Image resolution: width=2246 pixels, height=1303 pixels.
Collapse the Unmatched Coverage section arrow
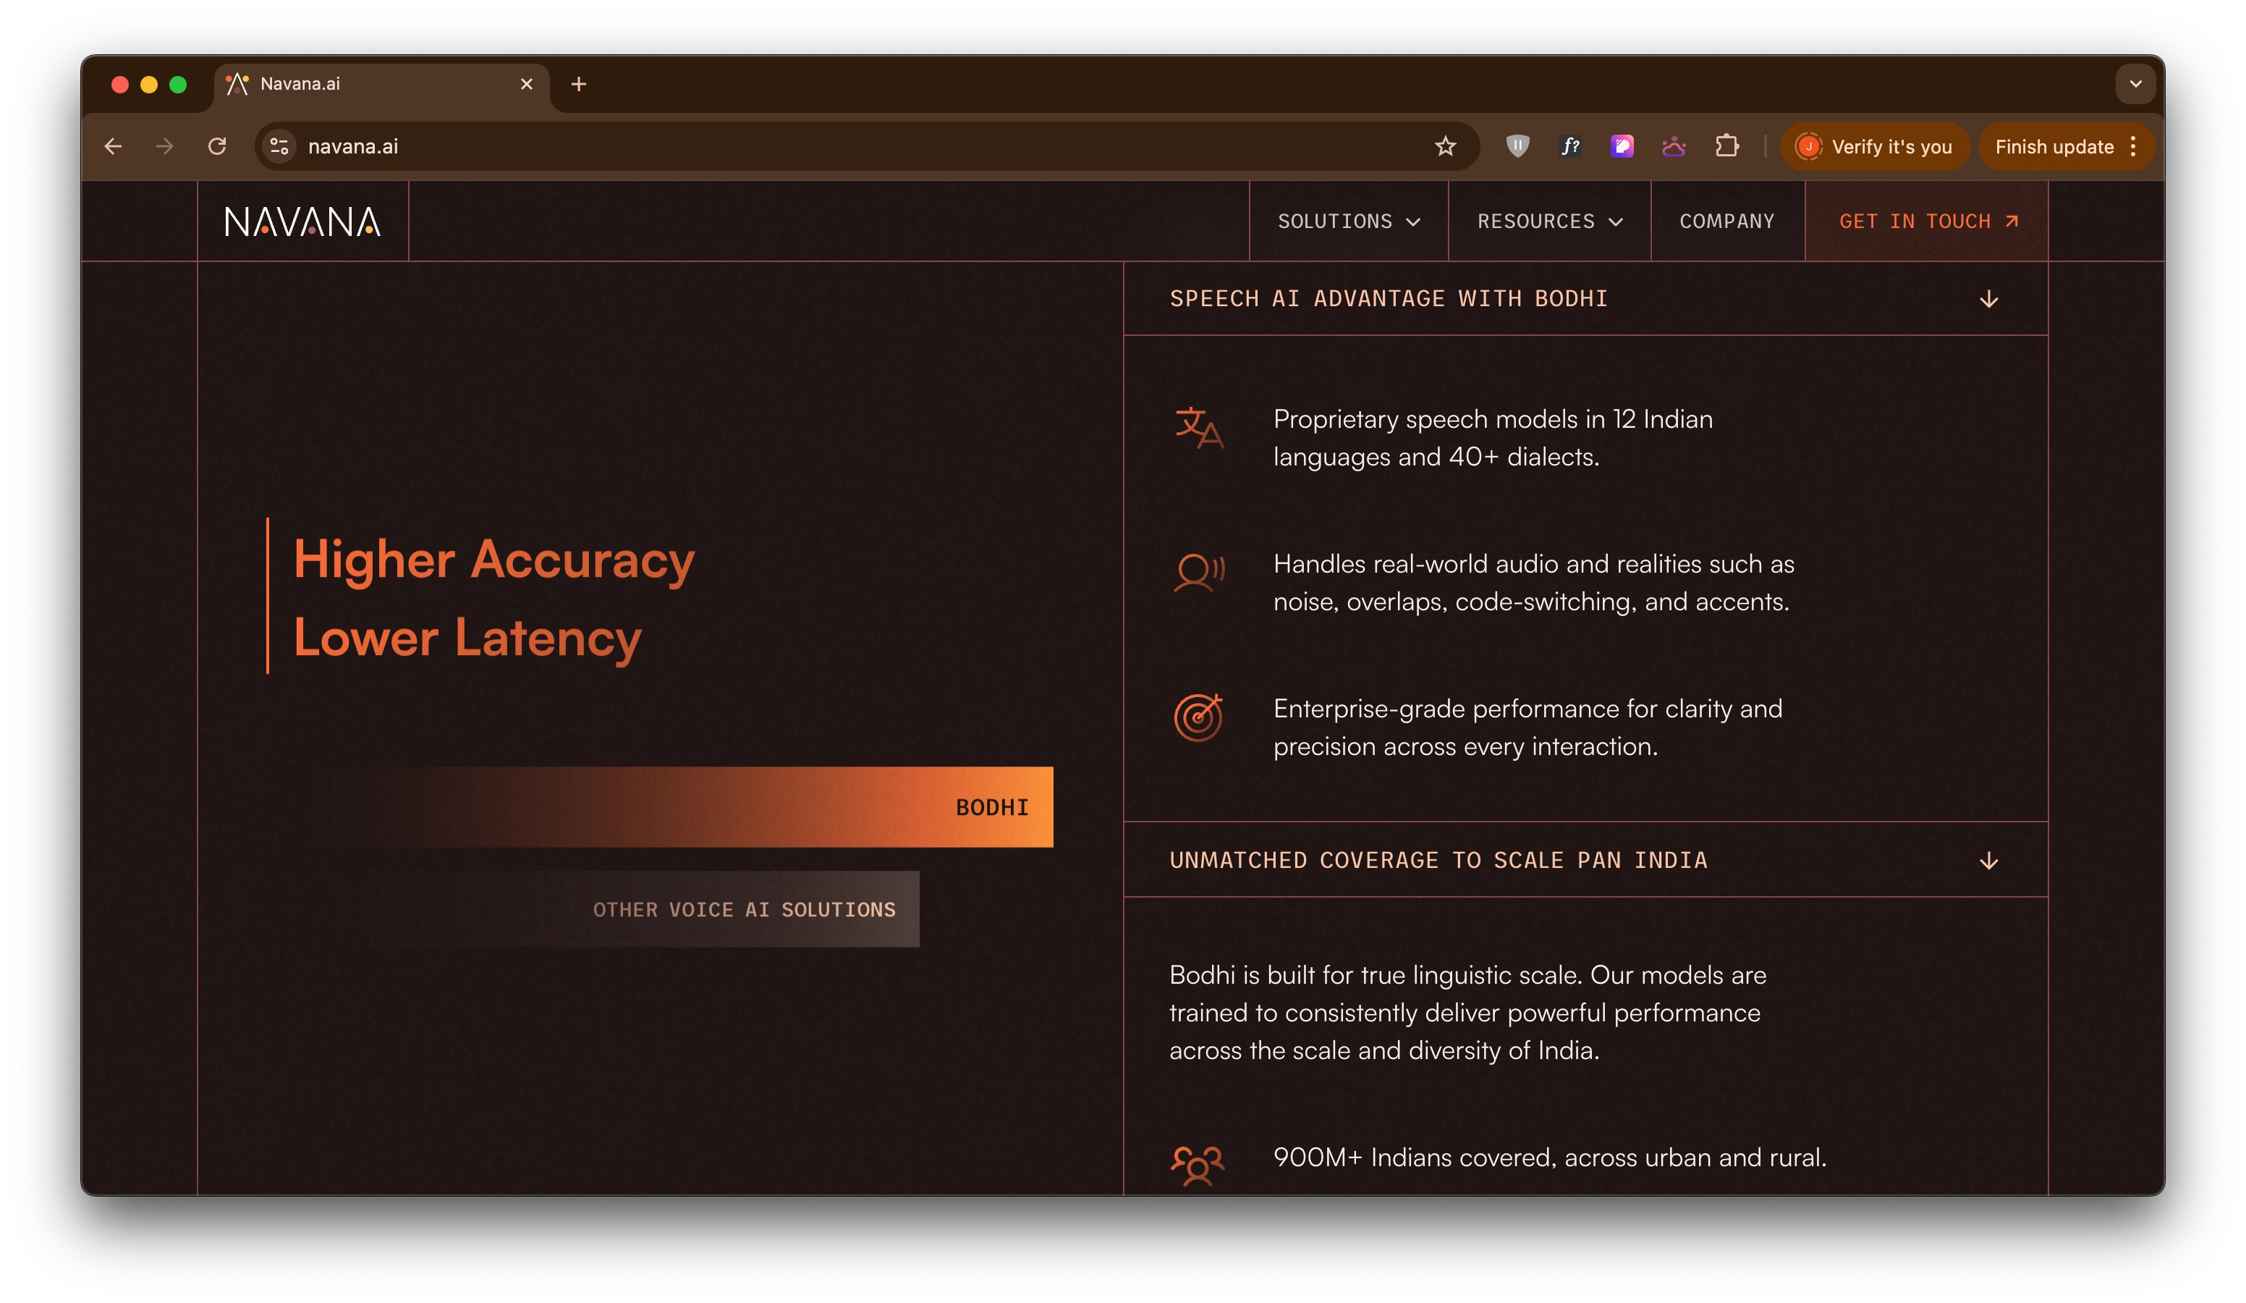point(1988,861)
